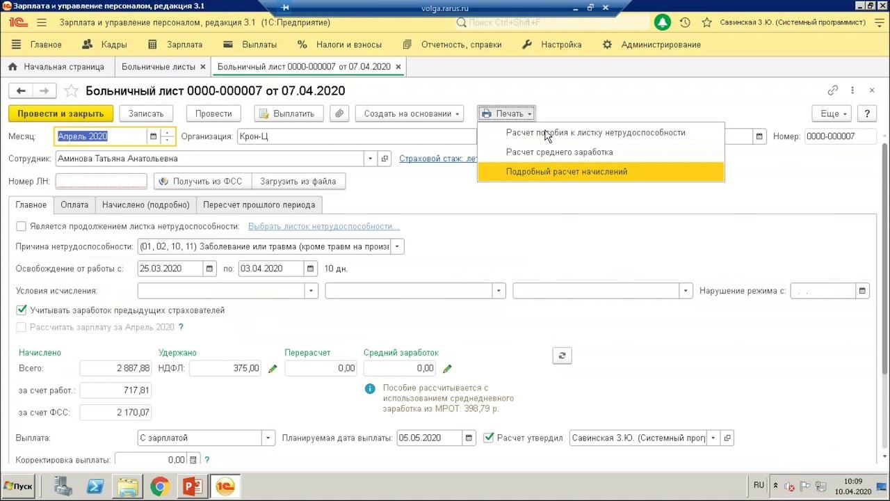Expand the Сотрудник dropdown list

click(371, 159)
